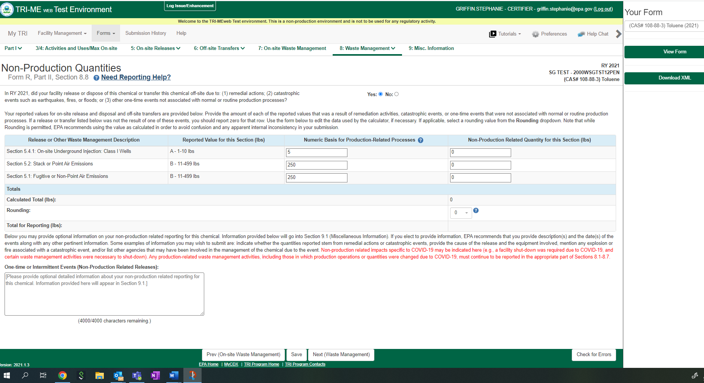Image resolution: width=704 pixels, height=383 pixels.
Task: Open Help Chat from the toolbar
Action: (593, 34)
